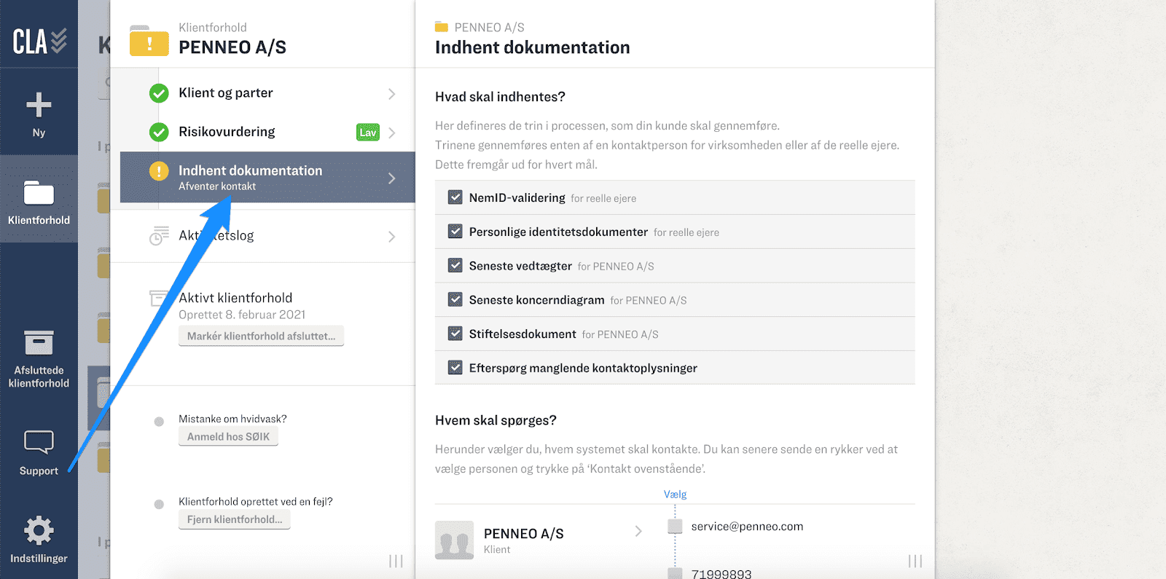
Task: Toggle Personlige identitetsdokumenter checkbox
Action: (455, 232)
